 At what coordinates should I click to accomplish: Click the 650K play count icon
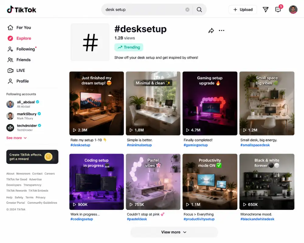(244, 204)
